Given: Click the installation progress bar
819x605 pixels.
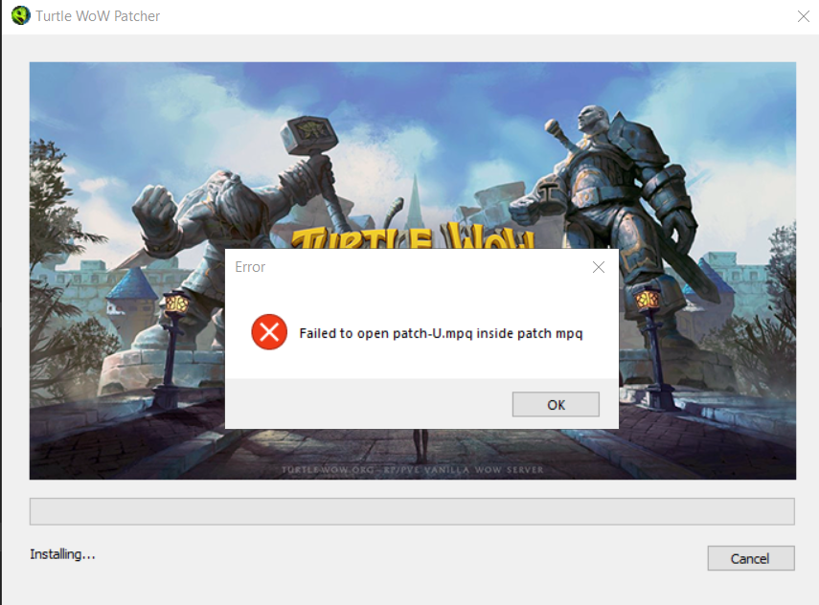Looking at the screenshot, I should (x=412, y=511).
